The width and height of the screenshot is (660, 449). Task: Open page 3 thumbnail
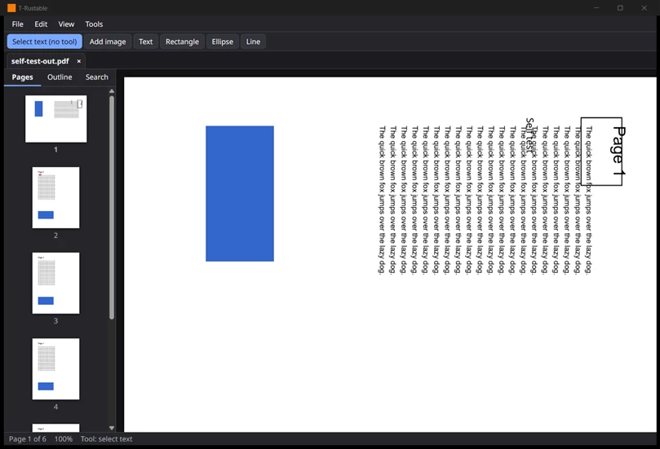coord(56,283)
